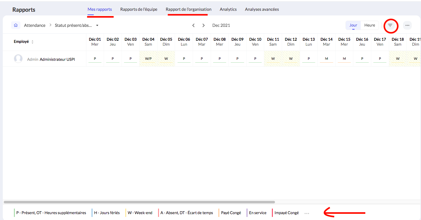The height and width of the screenshot is (220, 421).
Task: Open the filter icon
Action: coord(390,25)
